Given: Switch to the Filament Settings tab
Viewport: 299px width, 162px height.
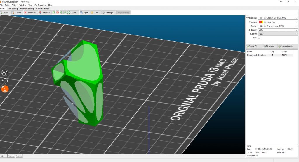Looking at the screenshot, I should pos(27,9).
